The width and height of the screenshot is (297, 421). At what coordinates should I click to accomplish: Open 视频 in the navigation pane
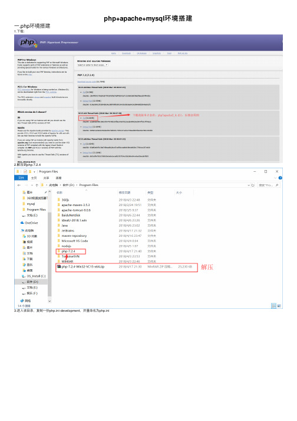click(29, 242)
